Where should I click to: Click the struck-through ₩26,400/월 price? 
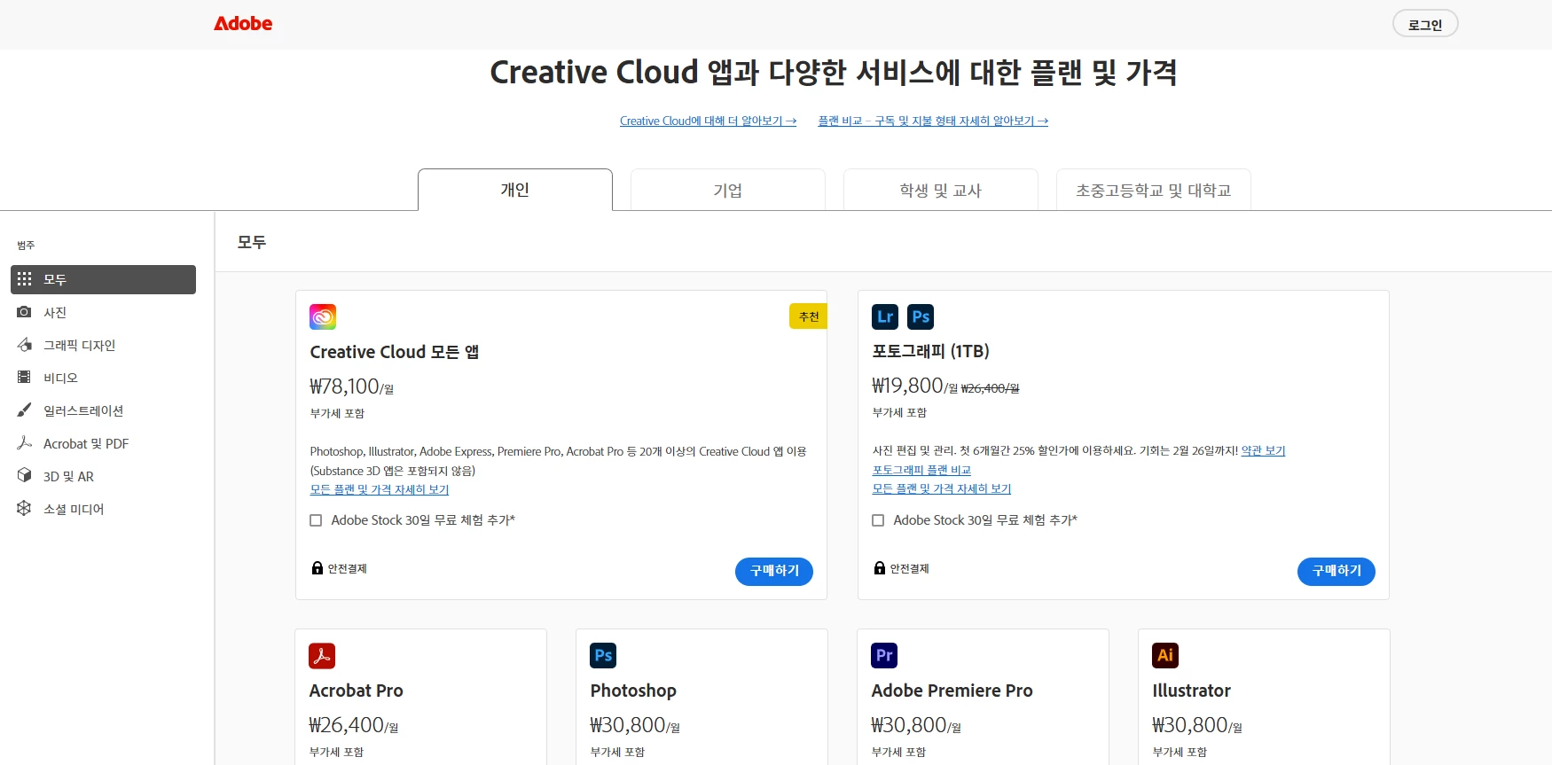point(990,388)
